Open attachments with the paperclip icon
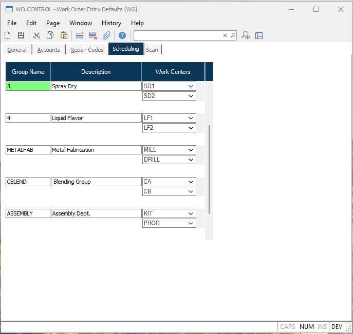The image size is (353, 334). (106, 35)
